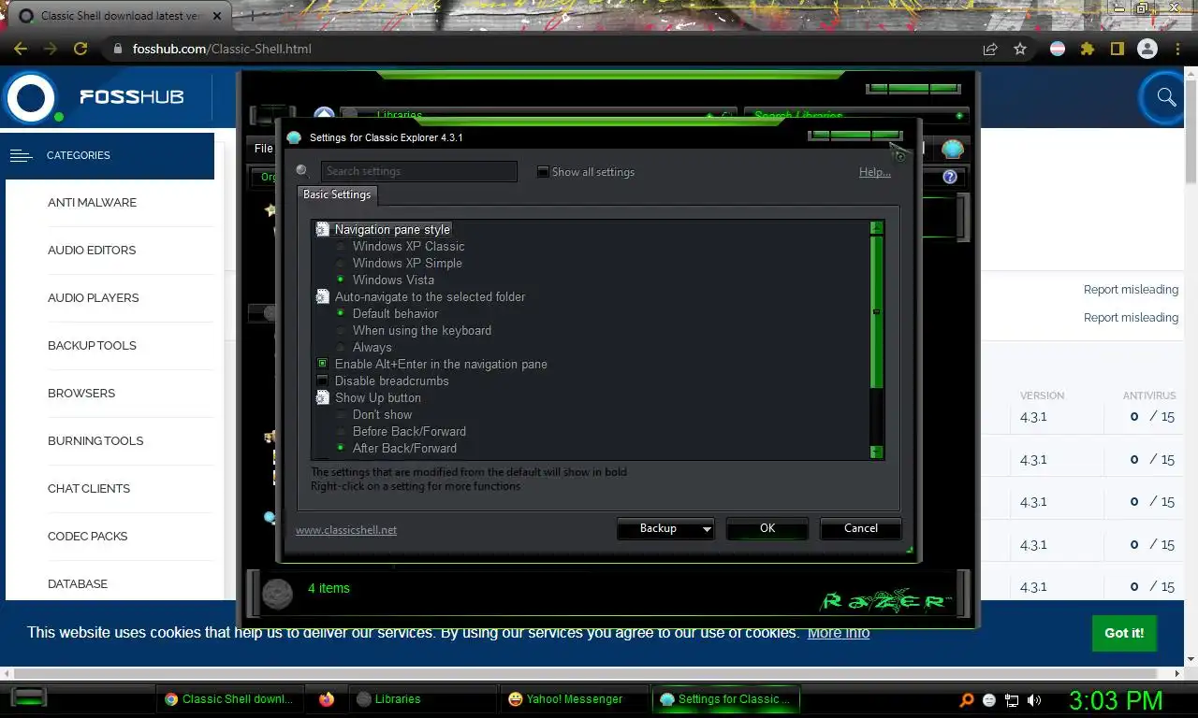1198x718 pixels.
Task: Enable the Show all settings checkbox
Action: 543,172
